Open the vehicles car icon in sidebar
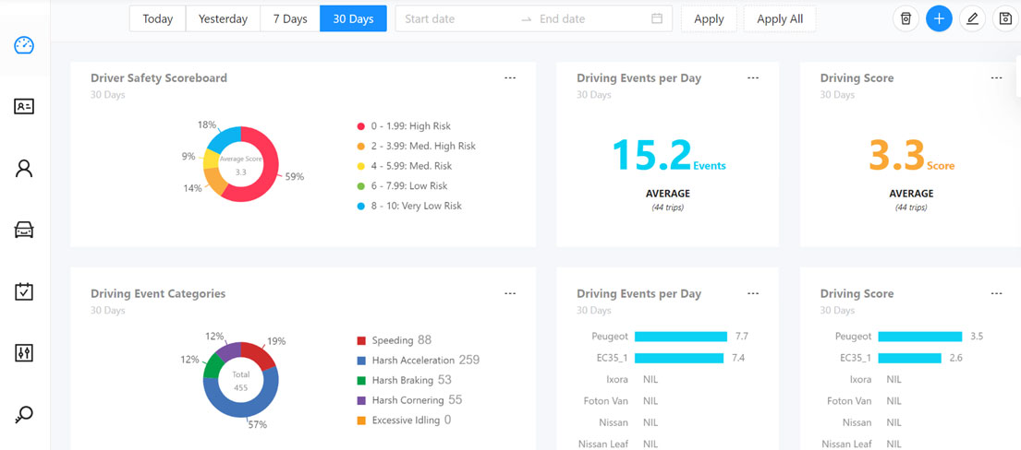The width and height of the screenshot is (1021, 450). pos(24,230)
